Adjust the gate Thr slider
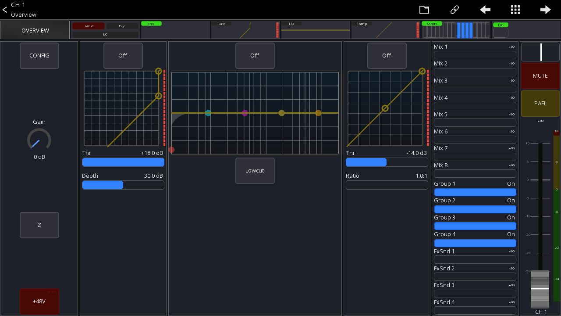Image resolution: width=561 pixels, height=316 pixels. click(123, 162)
